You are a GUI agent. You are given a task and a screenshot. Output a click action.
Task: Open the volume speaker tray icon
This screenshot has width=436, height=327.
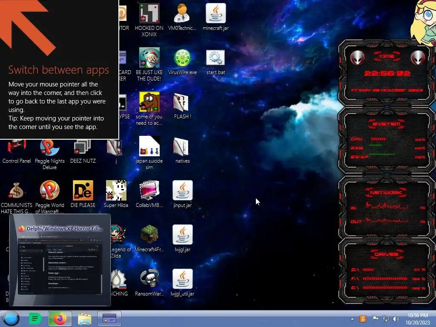click(x=396, y=318)
